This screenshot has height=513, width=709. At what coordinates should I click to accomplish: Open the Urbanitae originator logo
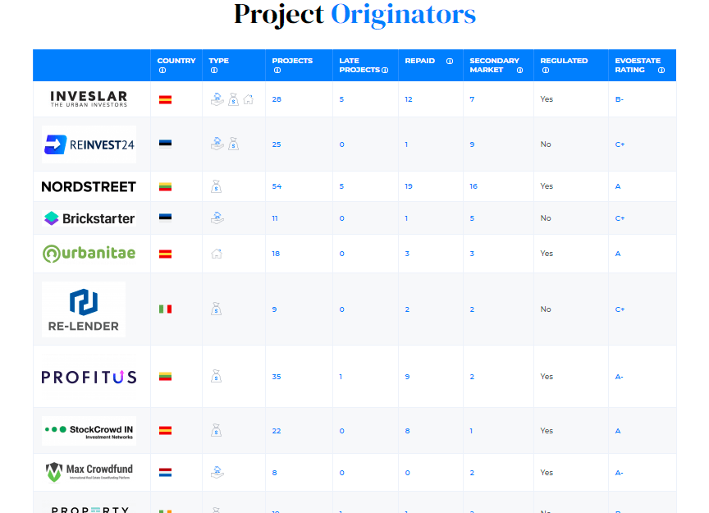pos(89,254)
